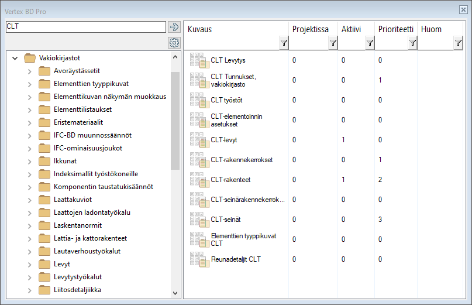Select the CLT Levytys library icon

[x=199, y=60]
